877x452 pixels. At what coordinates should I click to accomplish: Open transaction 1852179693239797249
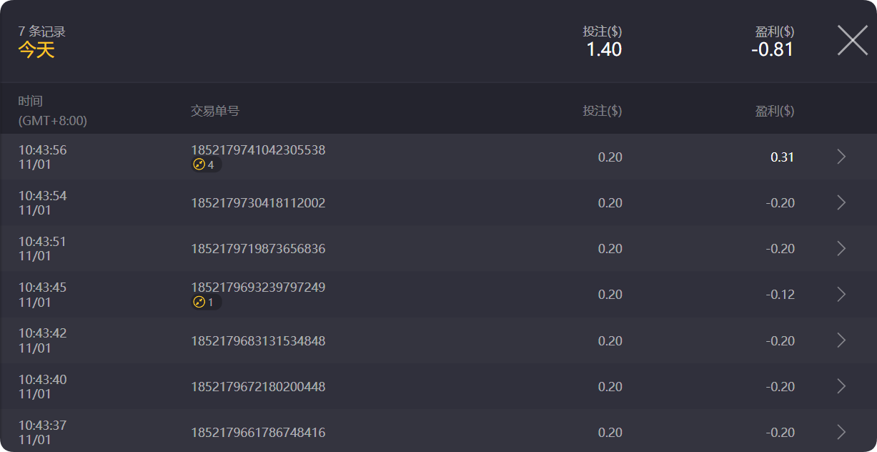click(258, 288)
